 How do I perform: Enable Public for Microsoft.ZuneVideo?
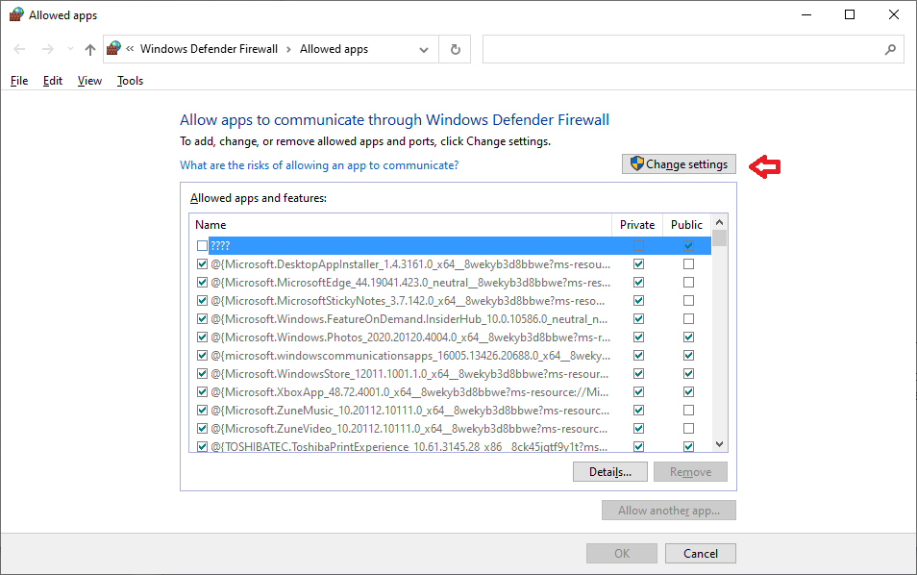688,429
